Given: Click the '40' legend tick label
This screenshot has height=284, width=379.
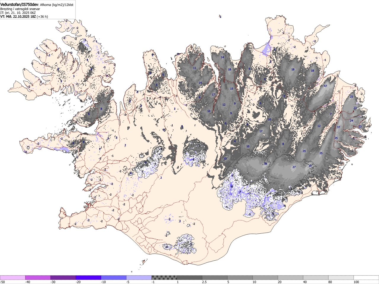Looking at the screenshot, I should pos(305,282).
